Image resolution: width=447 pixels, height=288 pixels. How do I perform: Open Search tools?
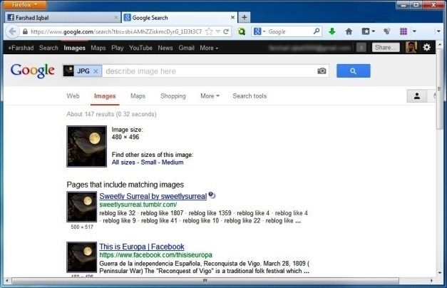pyautogui.click(x=250, y=96)
